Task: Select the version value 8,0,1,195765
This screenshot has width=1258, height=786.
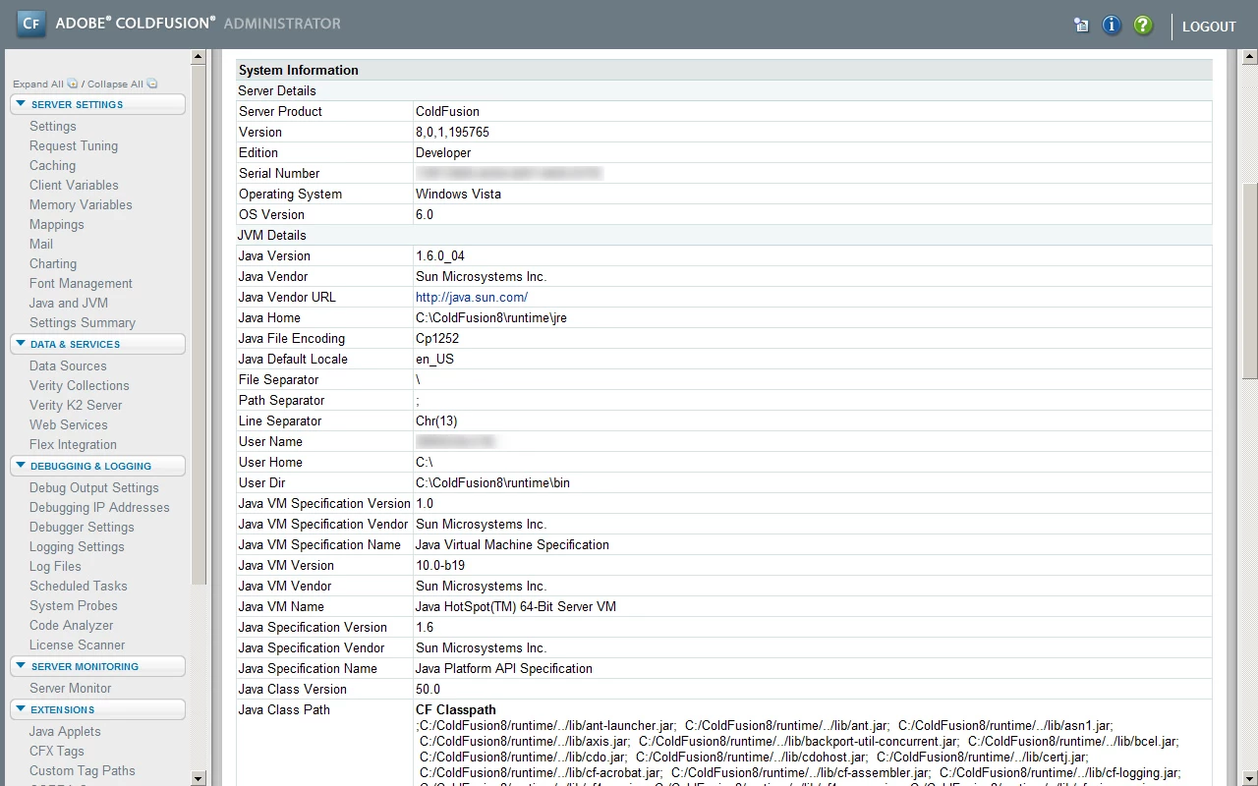Action: click(452, 132)
